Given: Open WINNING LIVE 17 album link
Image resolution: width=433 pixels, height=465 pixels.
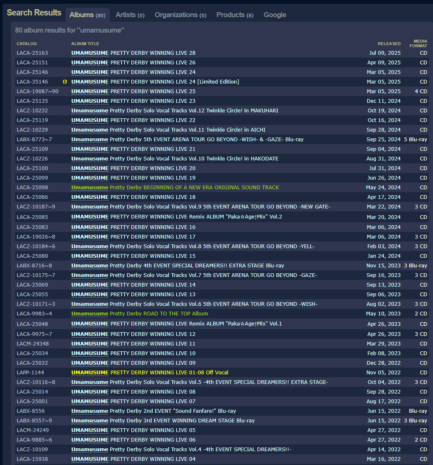Looking at the screenshot, I should click(133, 236).
